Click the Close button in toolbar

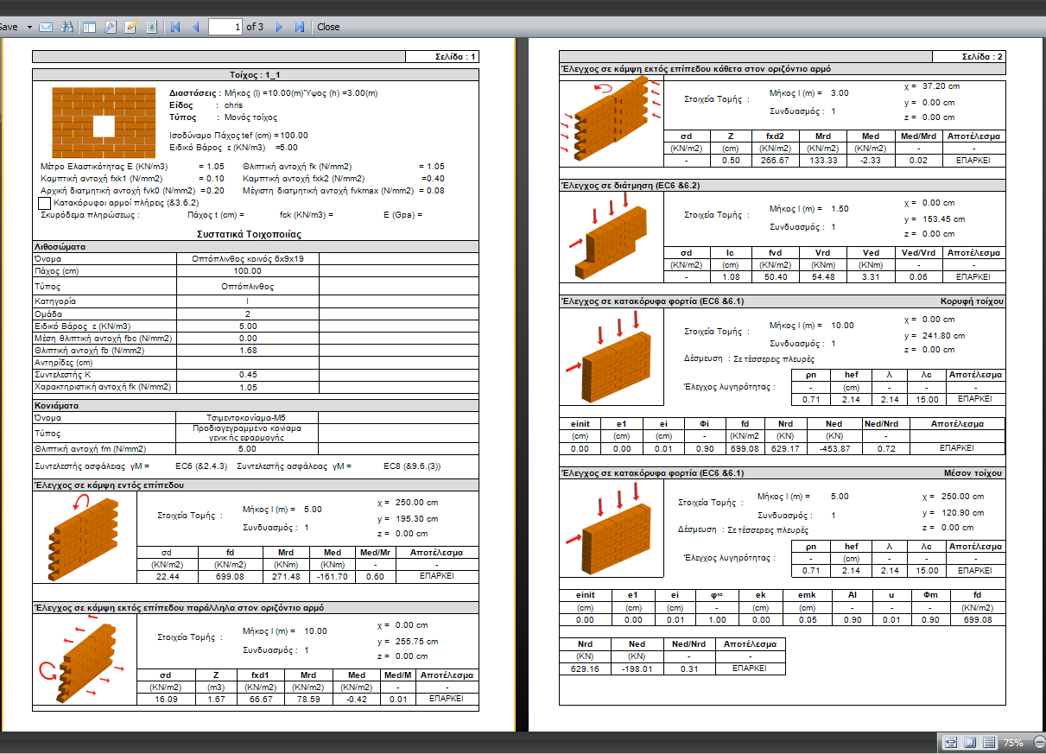(x=328, y=27)
